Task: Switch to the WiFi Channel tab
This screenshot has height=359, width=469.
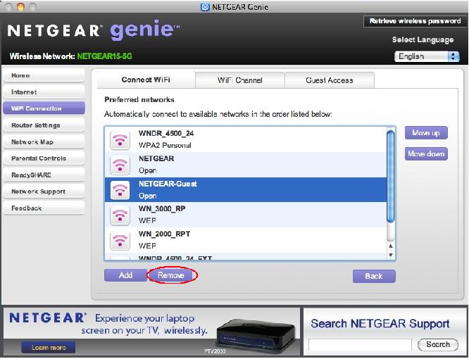Action: click(x=239, y=80)
